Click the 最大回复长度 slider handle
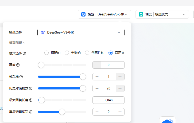The height and width of the screenshot is (123, 194). 42,100
